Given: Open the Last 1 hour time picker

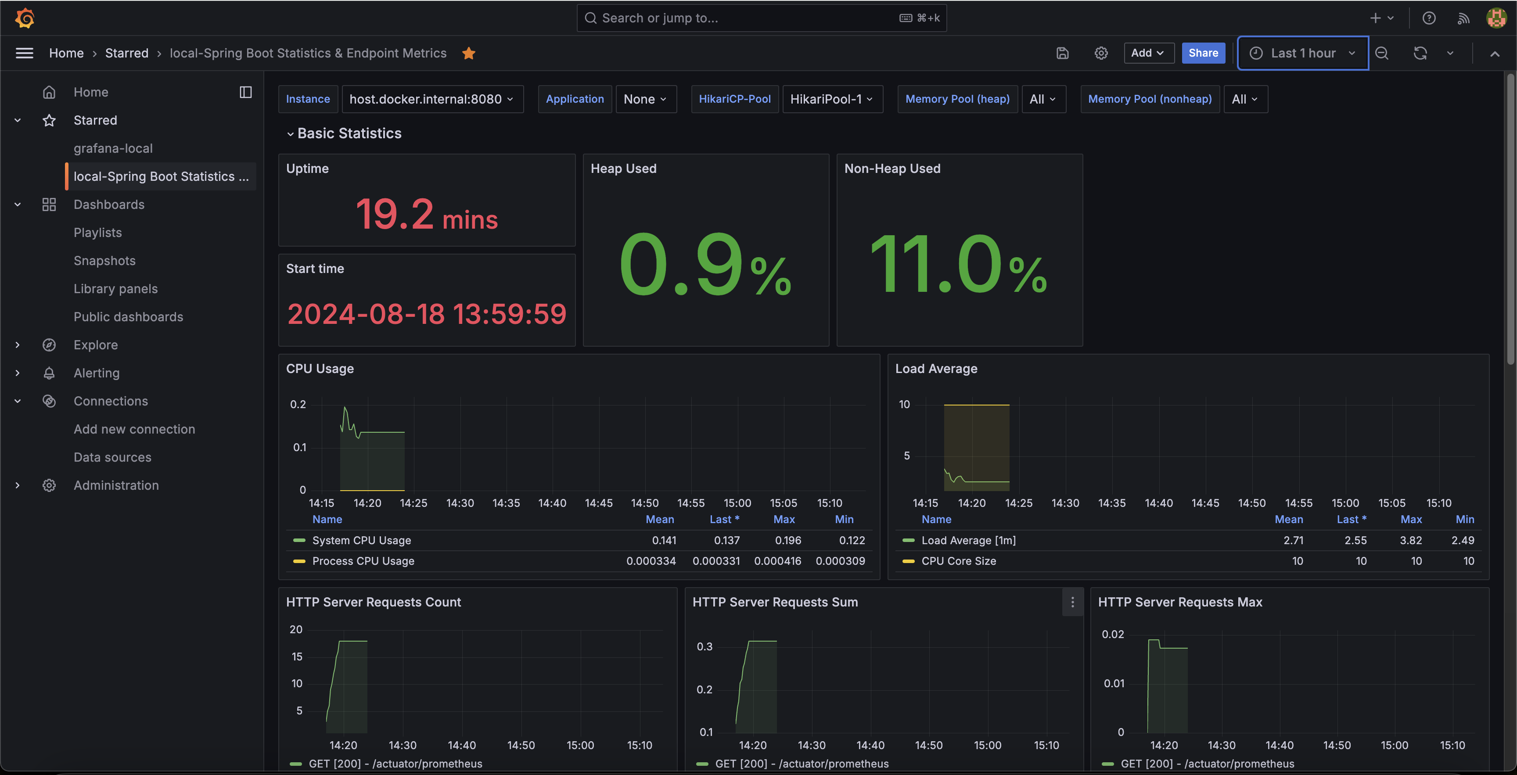Looking at the screenshot, I should coord(1303,53).
